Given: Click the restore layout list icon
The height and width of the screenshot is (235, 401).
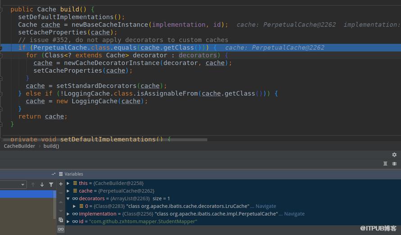Looking at the screenshot, I should [x=385, y=163].
